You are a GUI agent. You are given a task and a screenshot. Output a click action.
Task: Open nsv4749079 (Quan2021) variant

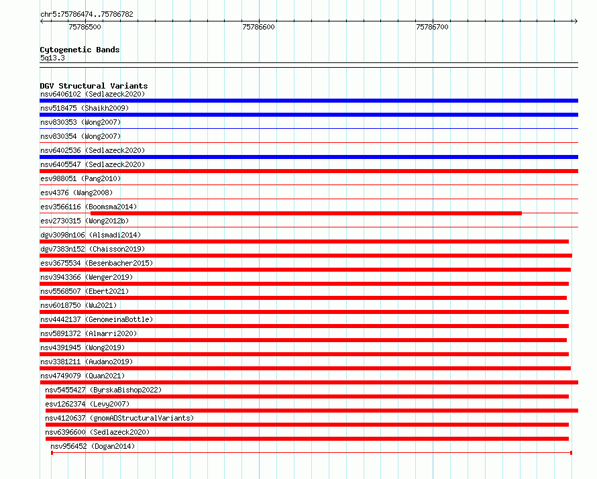pos(83,376)
